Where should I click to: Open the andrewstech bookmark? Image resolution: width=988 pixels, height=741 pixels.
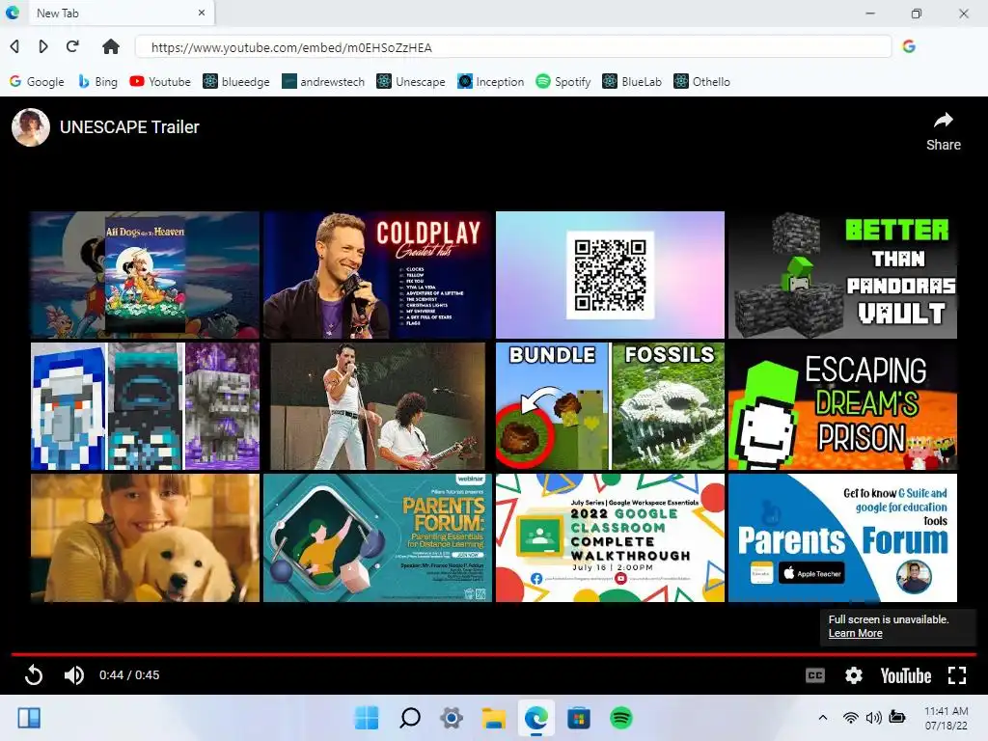[323, 81]
